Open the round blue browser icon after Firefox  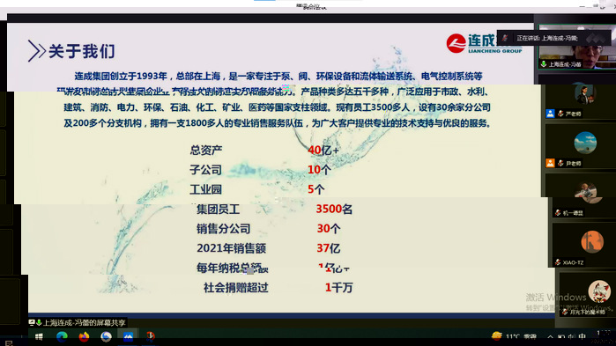pos(106,336)
